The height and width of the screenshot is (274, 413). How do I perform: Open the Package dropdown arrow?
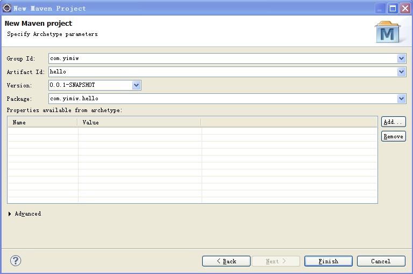pos(401,99)
